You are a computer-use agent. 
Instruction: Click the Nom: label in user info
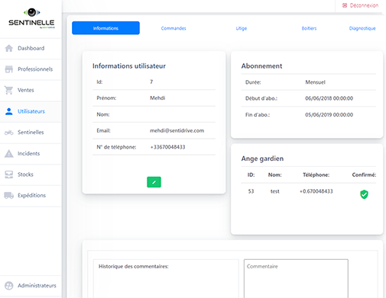point(103,114)
